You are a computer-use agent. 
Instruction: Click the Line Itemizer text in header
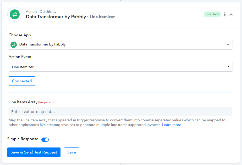(102, 17)
